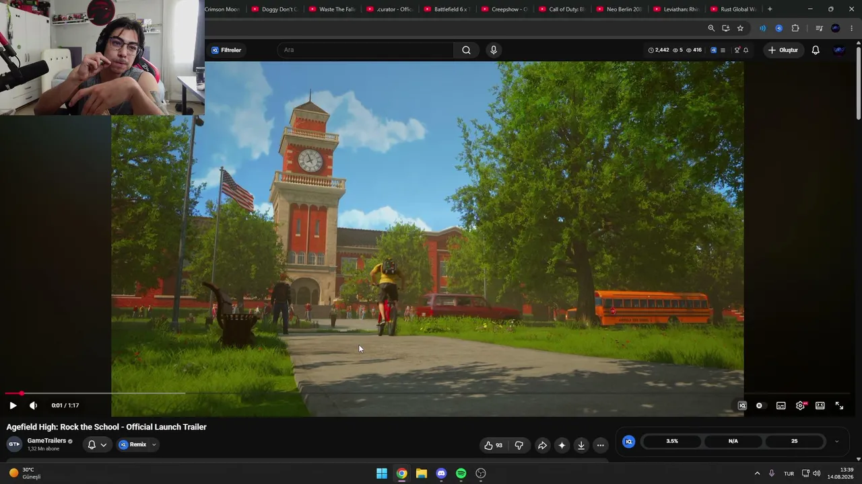Open Spotify from the taskbar
The width and height of the screenshot is (862, 484).
(x=461, y=473)
